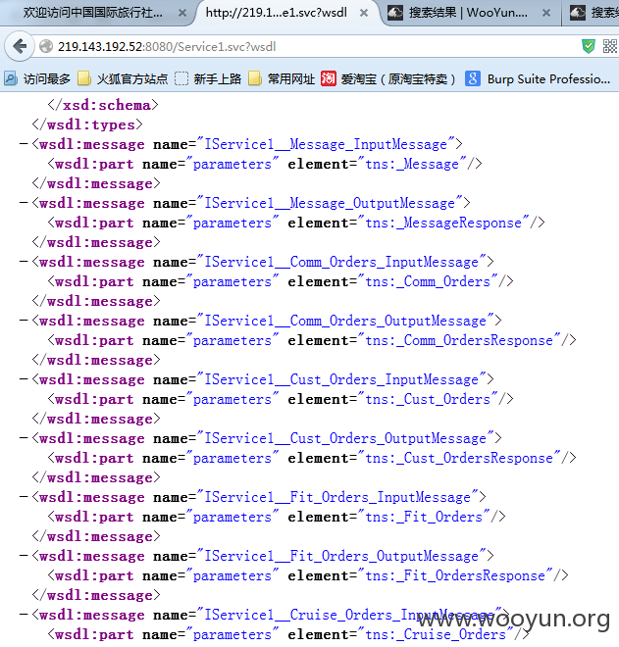
Task: Collapse the IService1__Comm_Orders_OutputMessage node
Action: pyautogui.click(x=24, y=321)
